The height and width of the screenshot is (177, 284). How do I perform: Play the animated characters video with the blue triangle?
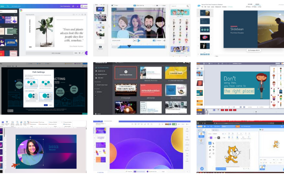pyautogui.click(x=139, y=40)
